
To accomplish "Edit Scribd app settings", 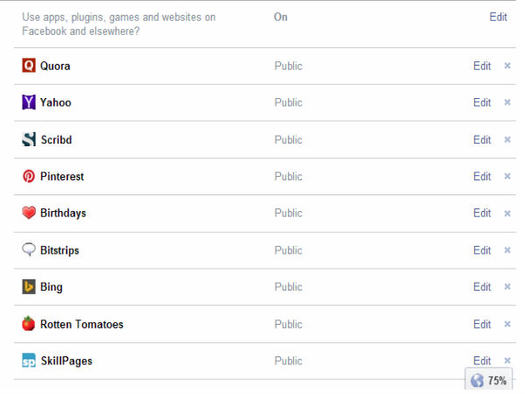I will (x=482, y=139).
